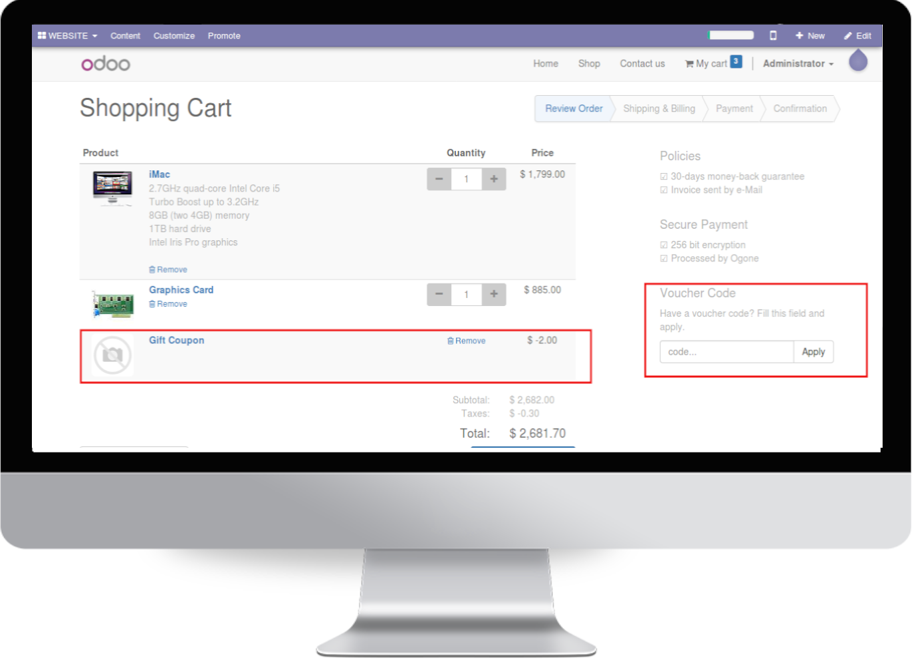916x660 pixels.
Task: Click the Graphics Card quantity field
Action: point(466,295)
